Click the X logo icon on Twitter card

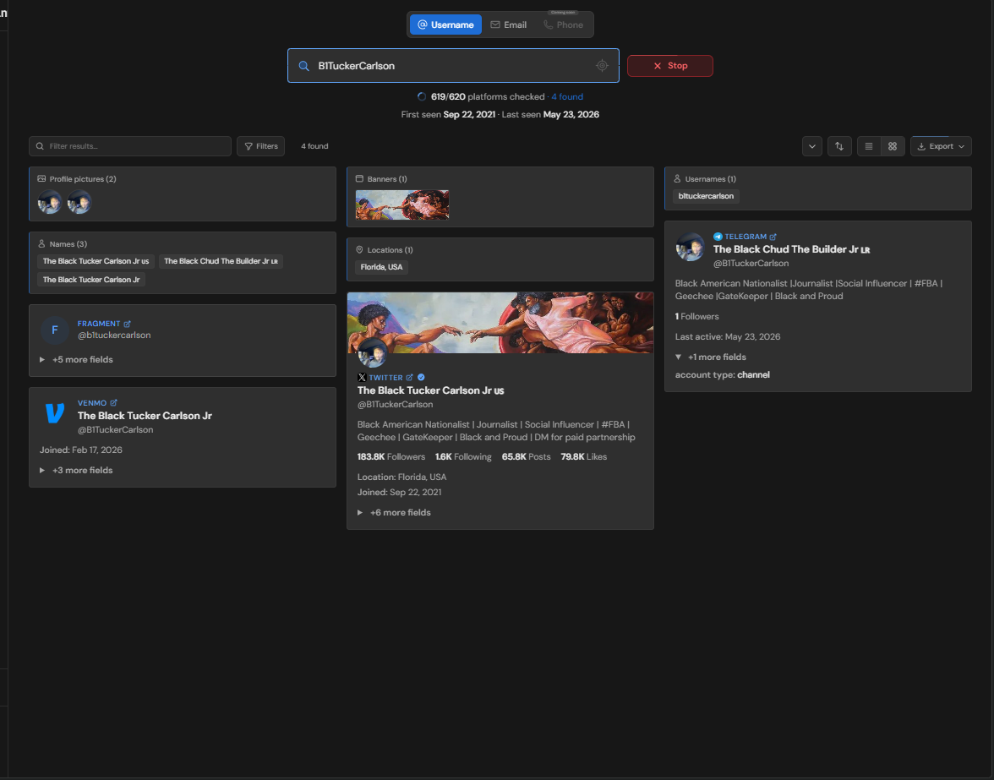point(362,378)
